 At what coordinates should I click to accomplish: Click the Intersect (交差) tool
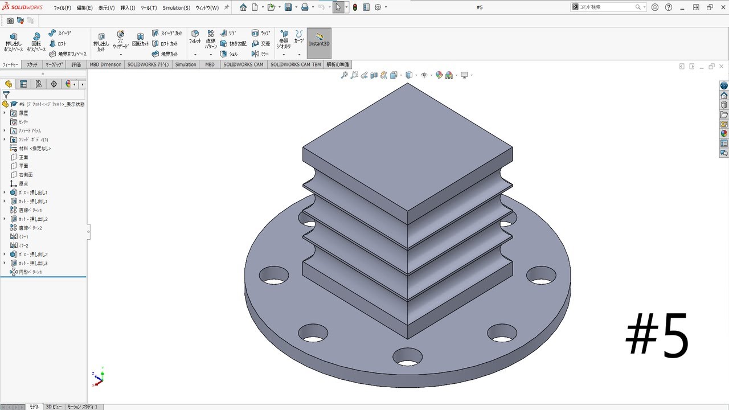pyautogui.click(x=261, y=43)
